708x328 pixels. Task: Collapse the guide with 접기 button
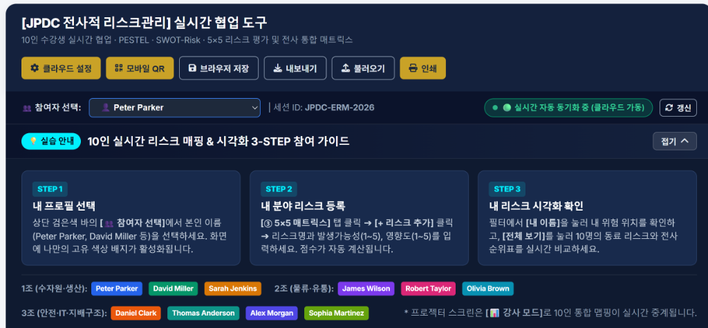coord(675,142)
